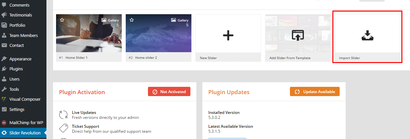This screenshot has width=410, height=139.
Task: Open Testimonials in the sidebar
Action: 21,15
